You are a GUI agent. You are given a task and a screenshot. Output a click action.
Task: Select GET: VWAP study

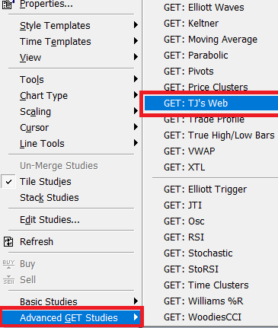[x=190, y=151]
